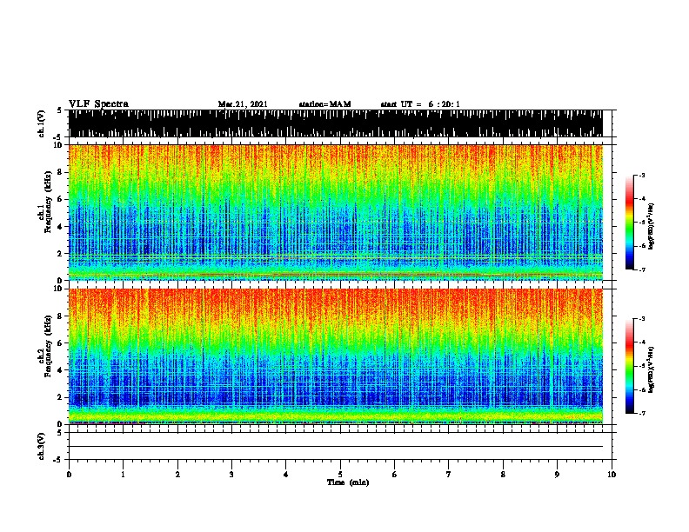This screenshot has height=532, width=689.
Task: Click time axis tick label '3'
Action: click(231, 475)
